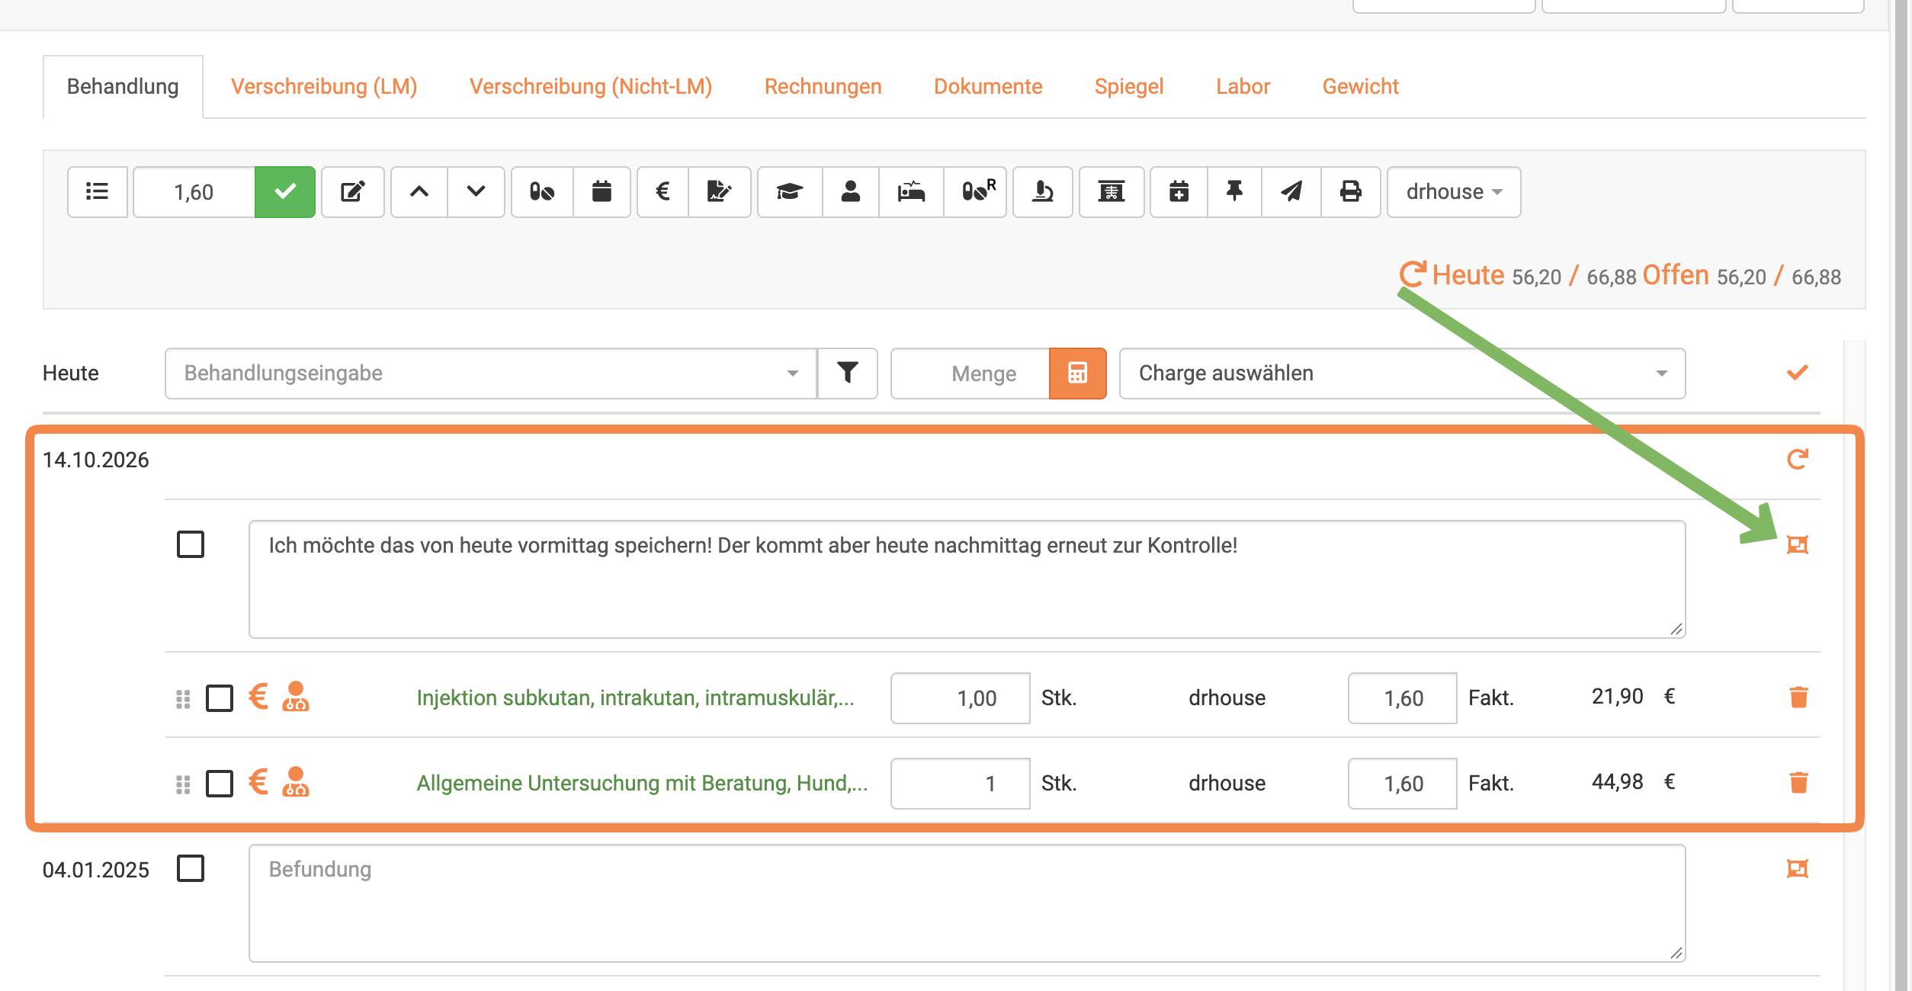
Task: Open the list view icon in toolbar
Action: click(97, 191)
